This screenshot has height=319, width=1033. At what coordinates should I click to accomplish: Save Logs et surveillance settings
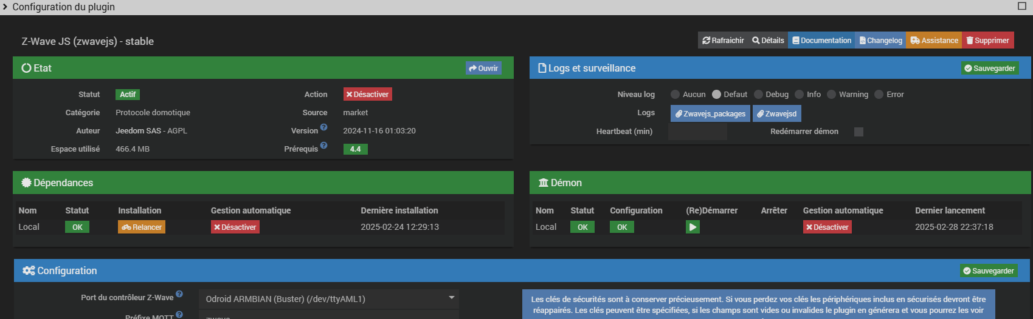click(x=989, y=69)
